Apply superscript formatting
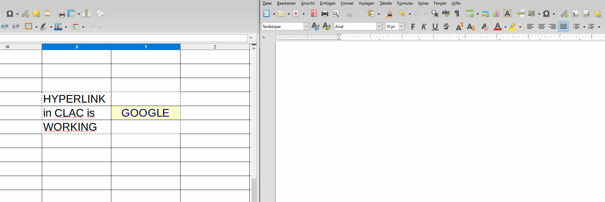The image size is (605, 202). click(460, 27)
